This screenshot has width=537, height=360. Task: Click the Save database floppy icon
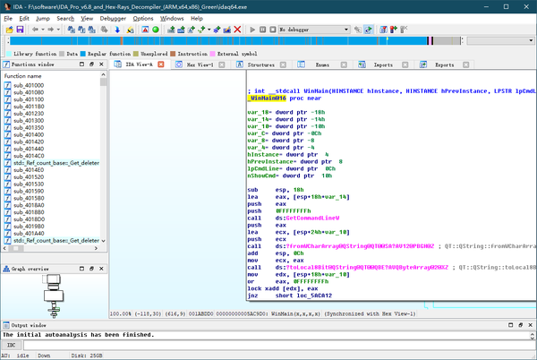tap(20, 30)
